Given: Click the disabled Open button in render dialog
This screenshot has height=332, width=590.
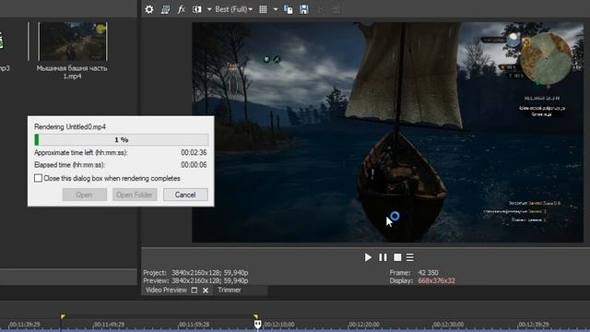Looking at the screenshot, I should click(84, 195).
